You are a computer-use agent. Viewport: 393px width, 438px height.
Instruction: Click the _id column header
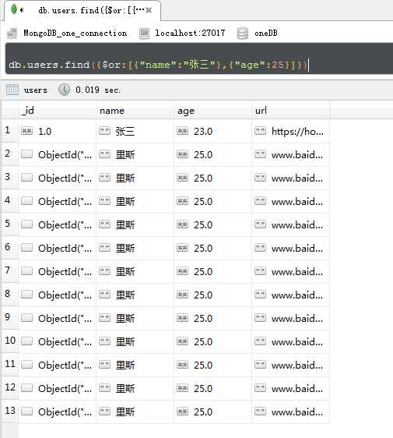[57, 111]
